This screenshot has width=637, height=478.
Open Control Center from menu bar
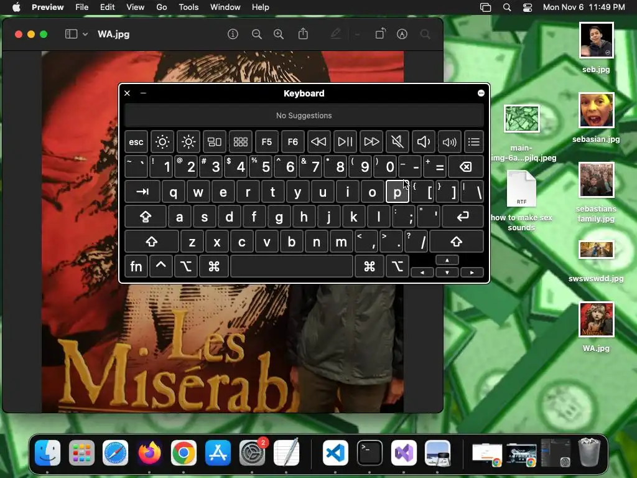pos(528,7)
